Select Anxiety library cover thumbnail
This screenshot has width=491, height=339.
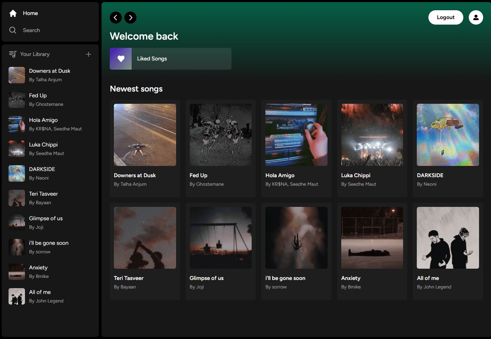[17, 272]
